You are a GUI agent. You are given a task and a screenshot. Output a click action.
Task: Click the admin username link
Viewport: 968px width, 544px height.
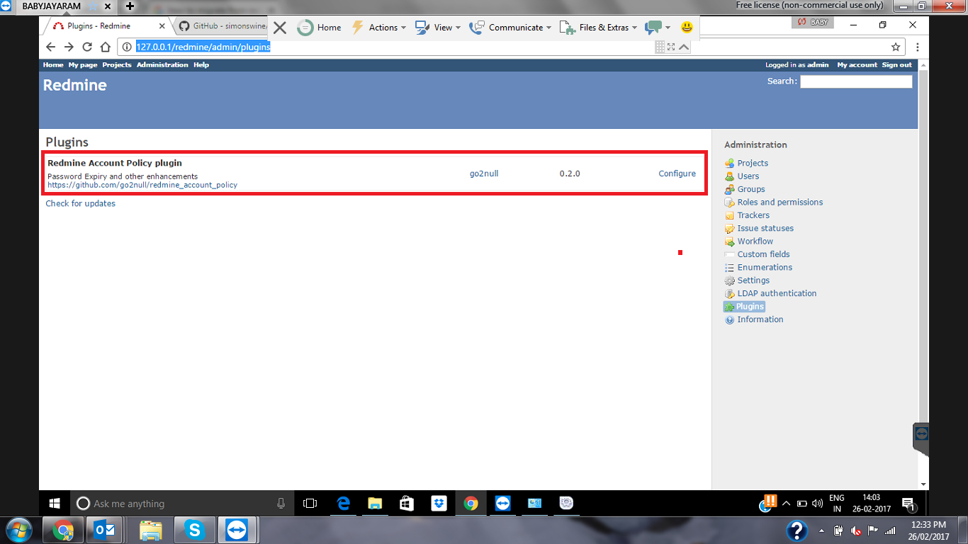tap(818, 64)
